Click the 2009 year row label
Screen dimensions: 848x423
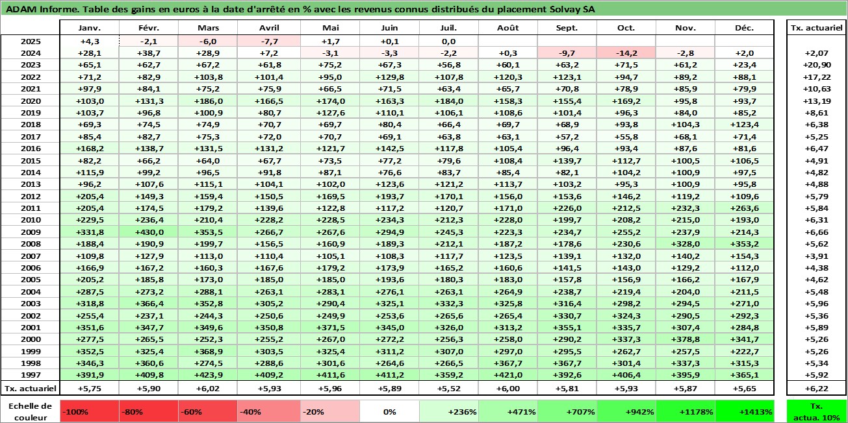pos(30,232)
